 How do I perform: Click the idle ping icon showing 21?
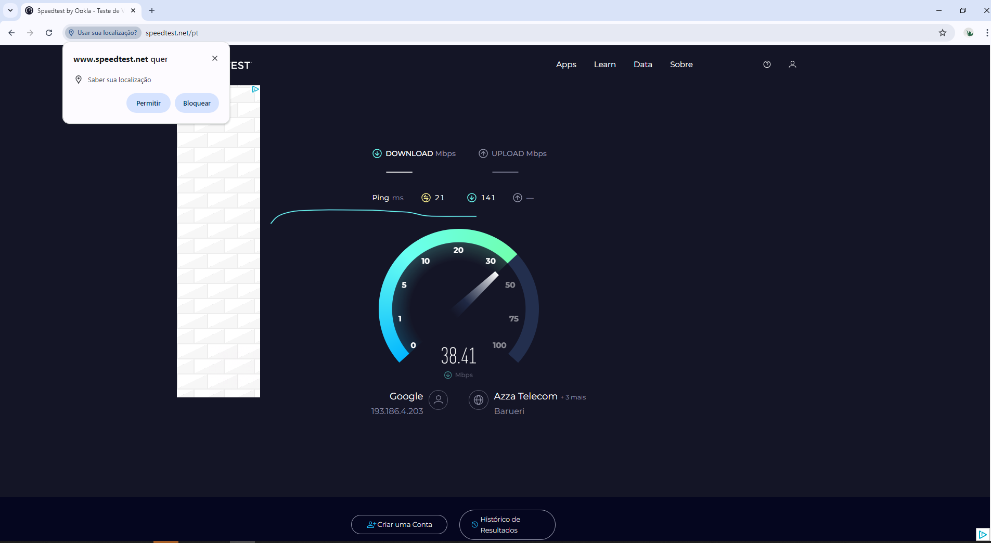426,198
